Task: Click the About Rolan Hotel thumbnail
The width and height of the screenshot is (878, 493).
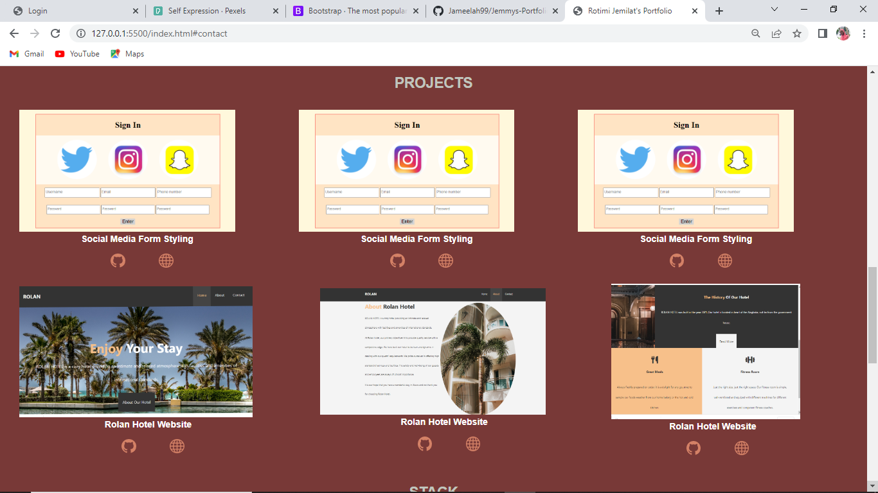Action: click(433, 352)
